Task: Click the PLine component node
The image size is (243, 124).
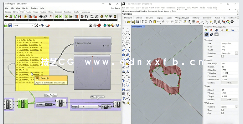Action: coord(61,103)
